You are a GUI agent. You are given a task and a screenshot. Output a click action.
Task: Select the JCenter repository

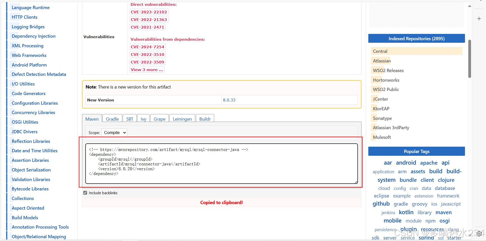(380, 99)
